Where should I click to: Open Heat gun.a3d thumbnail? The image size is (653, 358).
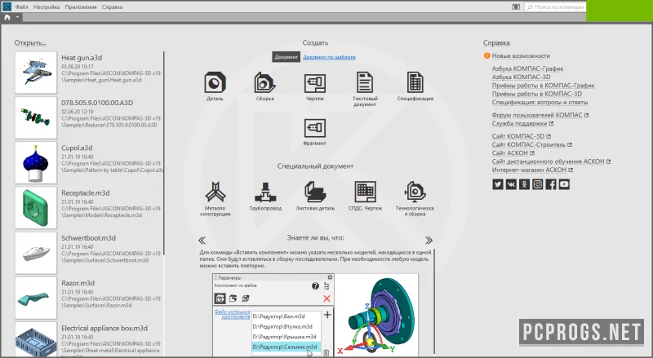pos(36,73)
